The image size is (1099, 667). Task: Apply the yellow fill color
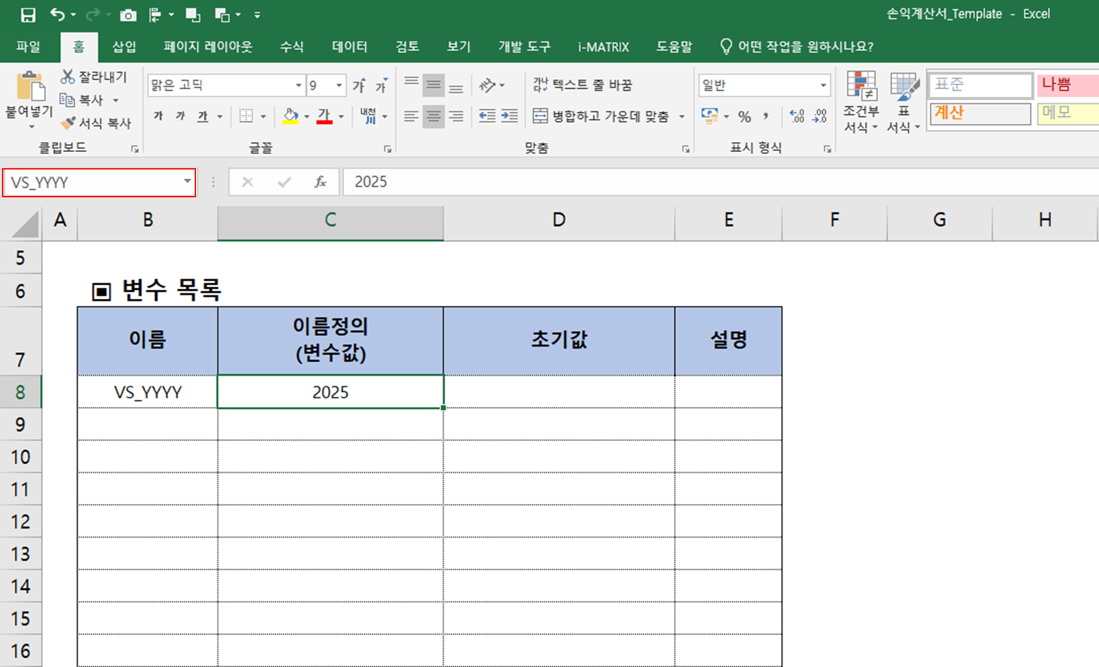point(290,116)
